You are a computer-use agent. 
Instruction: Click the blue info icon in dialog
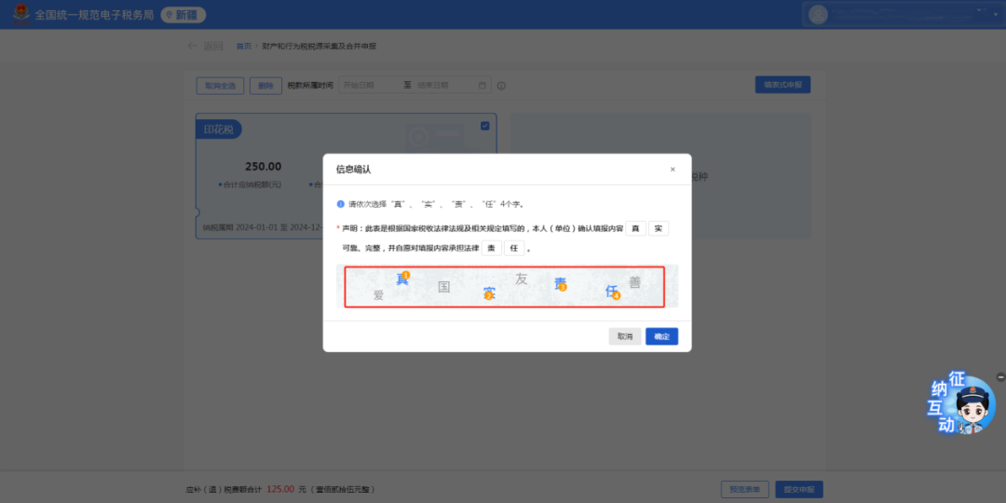[x=341, y=204]
